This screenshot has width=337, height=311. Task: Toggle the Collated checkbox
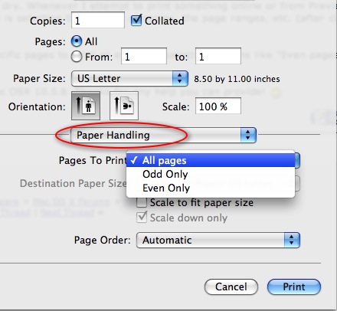pos(136,21)
